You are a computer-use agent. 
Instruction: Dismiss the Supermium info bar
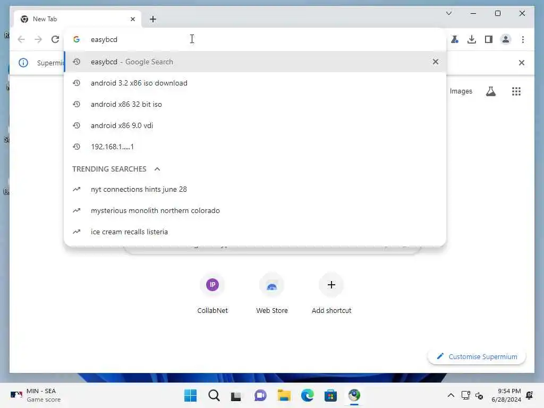tap(522, 63)
